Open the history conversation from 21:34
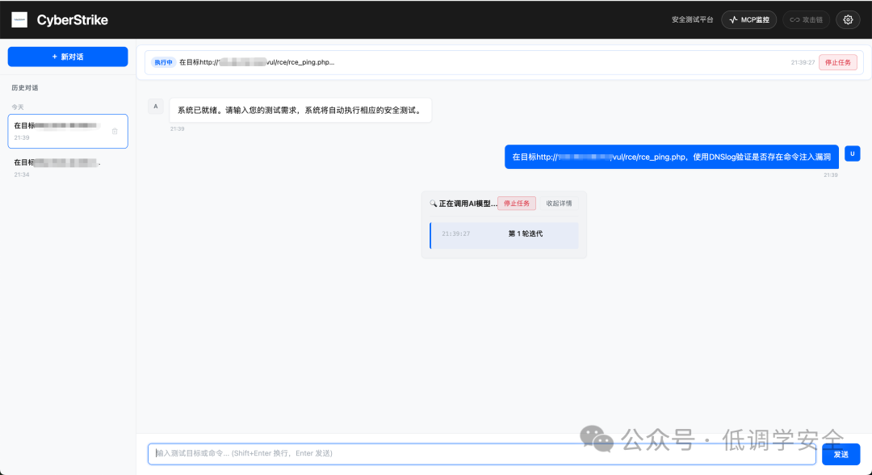This screenshot has width=872, height=475. coord(68,167)
